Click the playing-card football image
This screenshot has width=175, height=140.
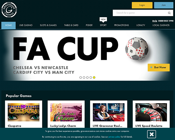pos(137,49)
